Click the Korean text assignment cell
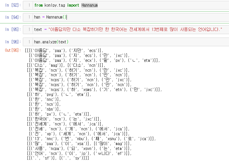 (x=126, y=29)
